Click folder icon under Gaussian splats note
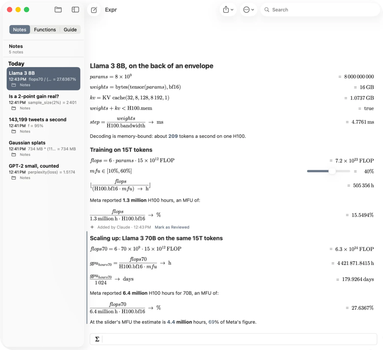 [x=14, y=155]
